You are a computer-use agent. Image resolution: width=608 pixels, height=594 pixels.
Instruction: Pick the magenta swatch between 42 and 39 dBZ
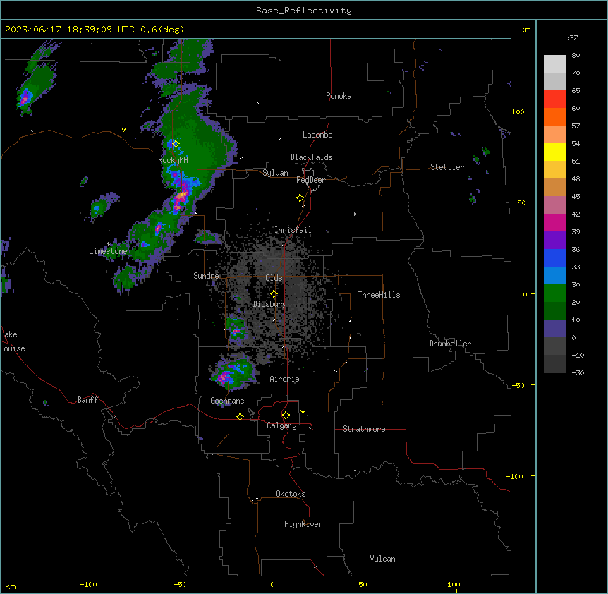(x=554, y=222)
